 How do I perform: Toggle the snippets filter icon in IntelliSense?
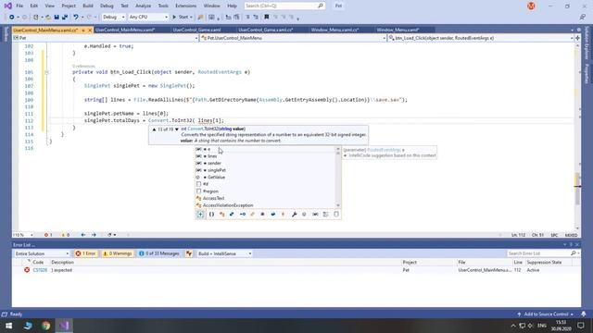[336, 214]
